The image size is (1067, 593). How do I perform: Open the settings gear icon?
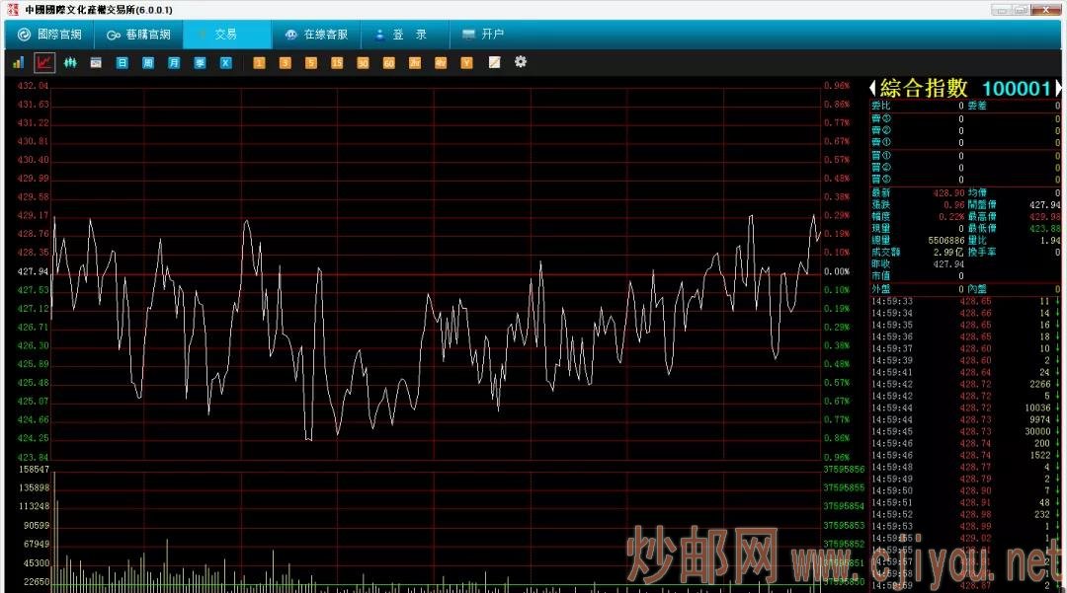521,62
